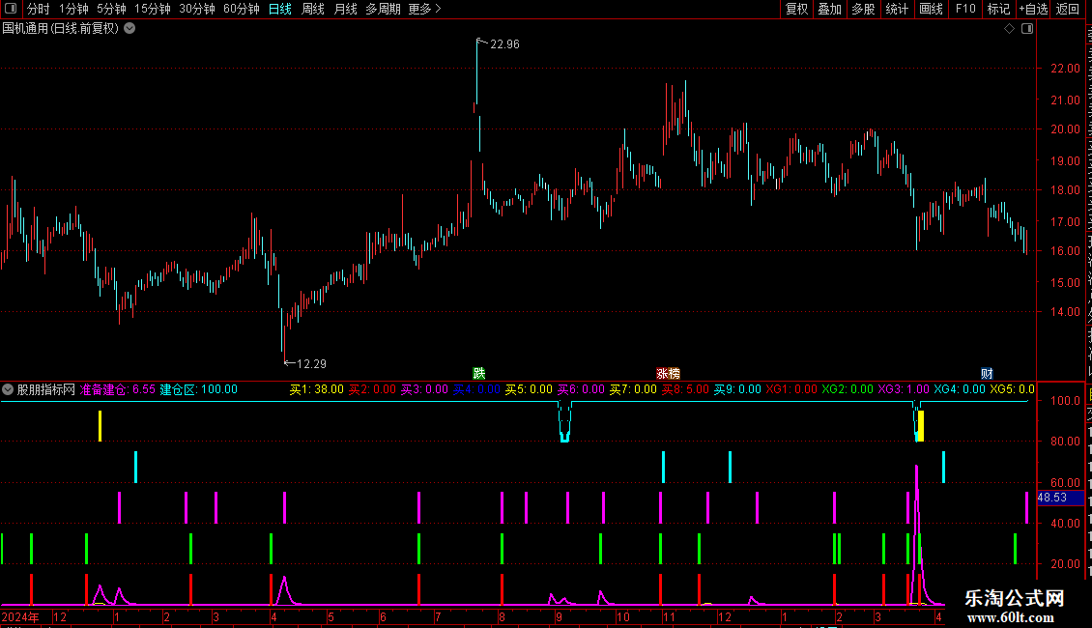Click the red 涨榜 marker
This screenshot has width=1092, height=628.
pyautogui.click(x=668, y=374)
